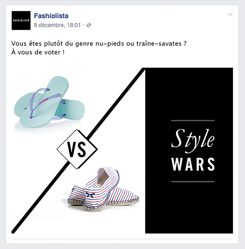Click the VS diamond badge
The image size is (245, 249).
(77, 149)
